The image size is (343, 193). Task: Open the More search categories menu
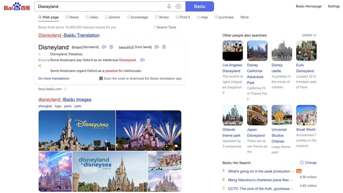pyautogui.click(x=245, y=17)
